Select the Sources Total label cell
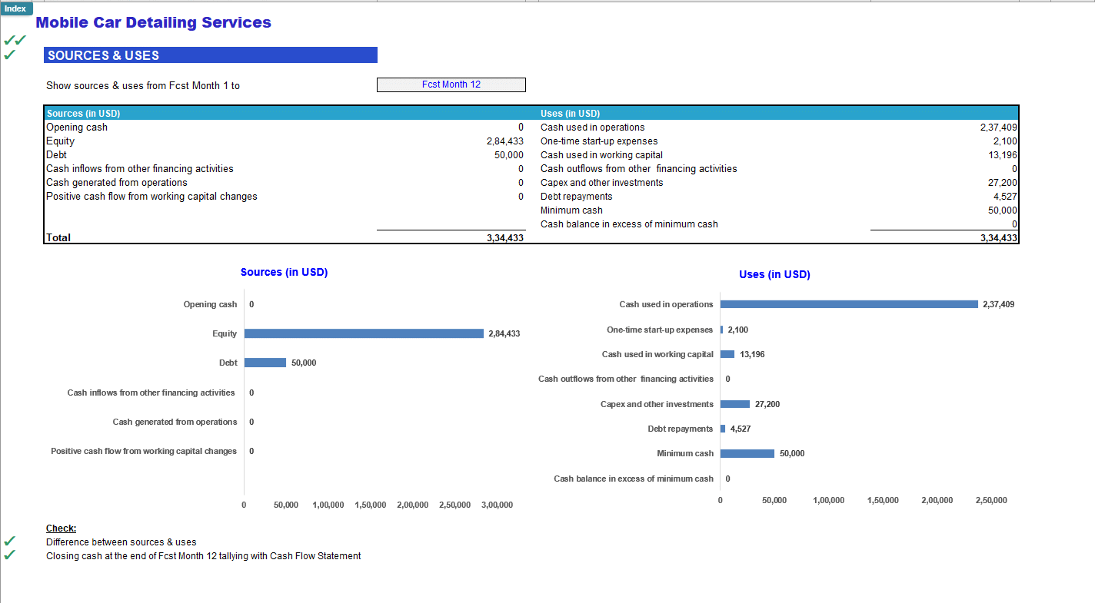Viewport: 1095px width, 603px height. (x=58, y=238)
